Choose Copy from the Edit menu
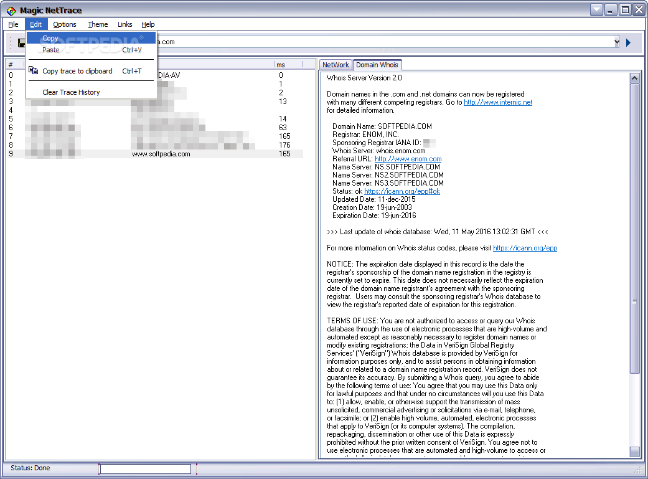Screen dimensions: 648x479 pyautogui.click(x=91, y=38)
